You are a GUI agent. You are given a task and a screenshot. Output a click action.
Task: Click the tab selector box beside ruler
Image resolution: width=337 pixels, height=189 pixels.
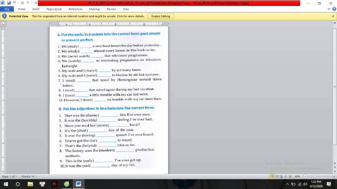coord(3,24)
